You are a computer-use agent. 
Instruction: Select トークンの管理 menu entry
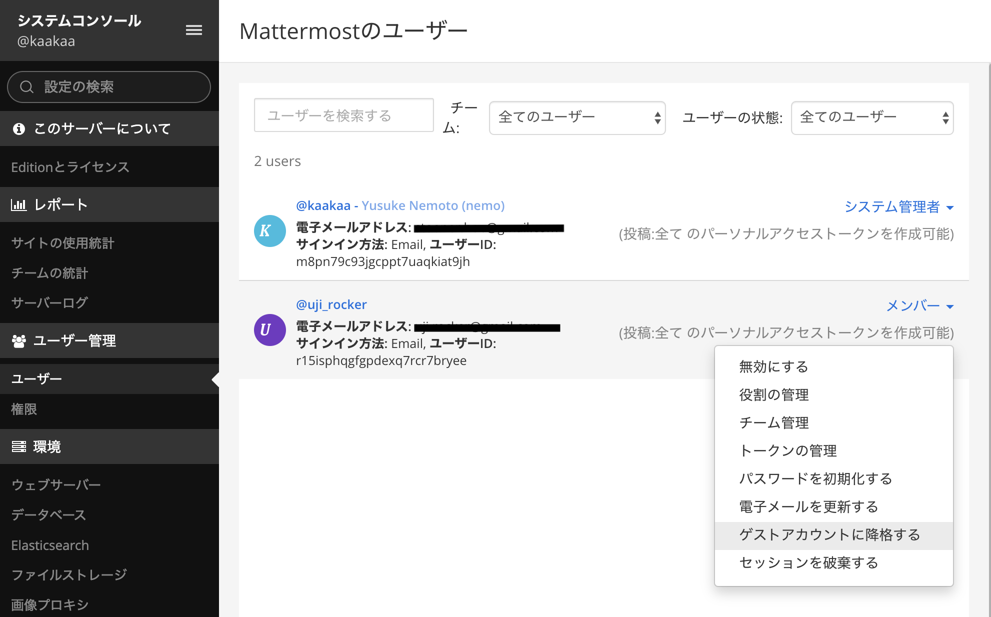tap(834, 450)
